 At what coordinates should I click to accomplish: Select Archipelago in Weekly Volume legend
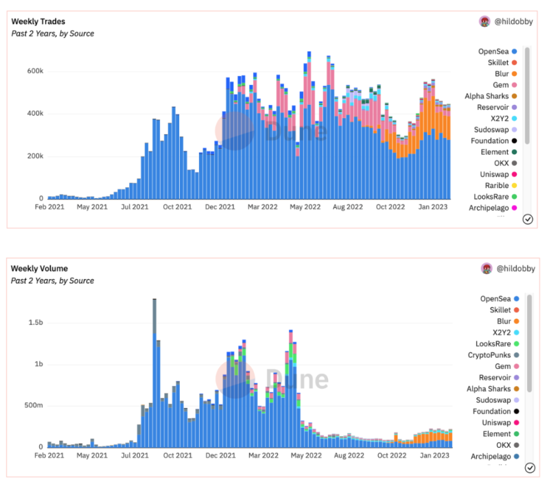pyautogui.click(x=495, y=456)
